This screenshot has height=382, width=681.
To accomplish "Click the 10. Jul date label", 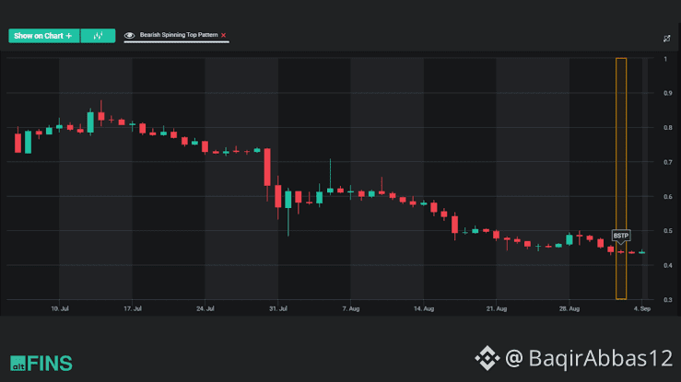I will (x=60, y=308).
